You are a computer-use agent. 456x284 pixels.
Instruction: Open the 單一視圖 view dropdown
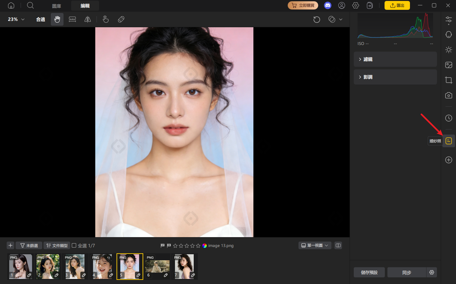coord(315,245)
